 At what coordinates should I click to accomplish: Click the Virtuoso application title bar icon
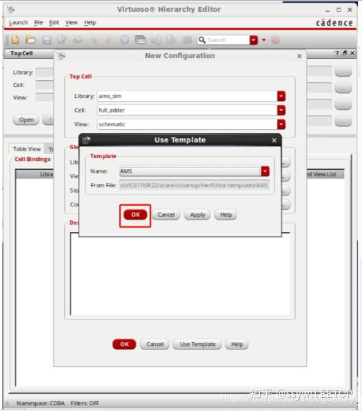[11, 10]
